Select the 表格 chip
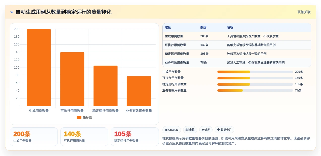 click(190, 130)
